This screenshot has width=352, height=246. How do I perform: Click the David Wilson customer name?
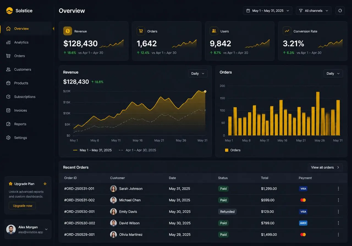129,223
